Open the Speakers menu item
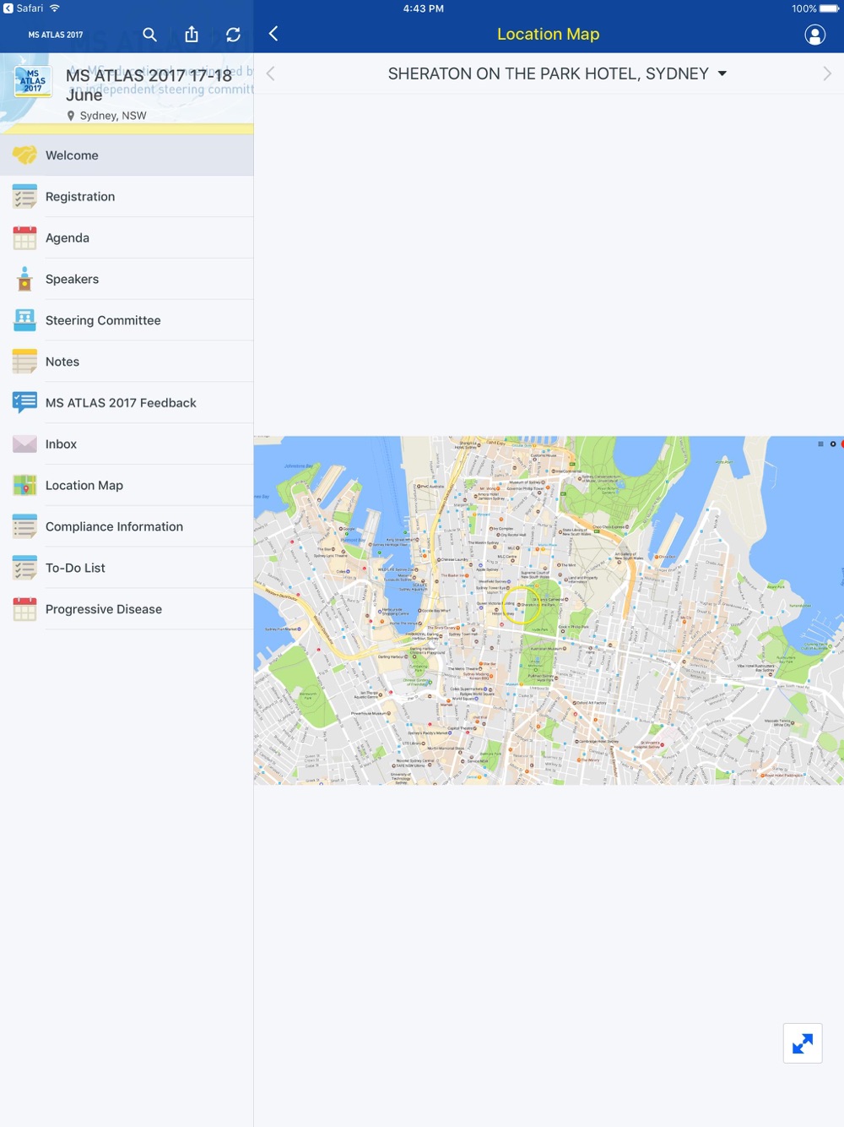Screen dimensions: 844x1127 (127, 279)
